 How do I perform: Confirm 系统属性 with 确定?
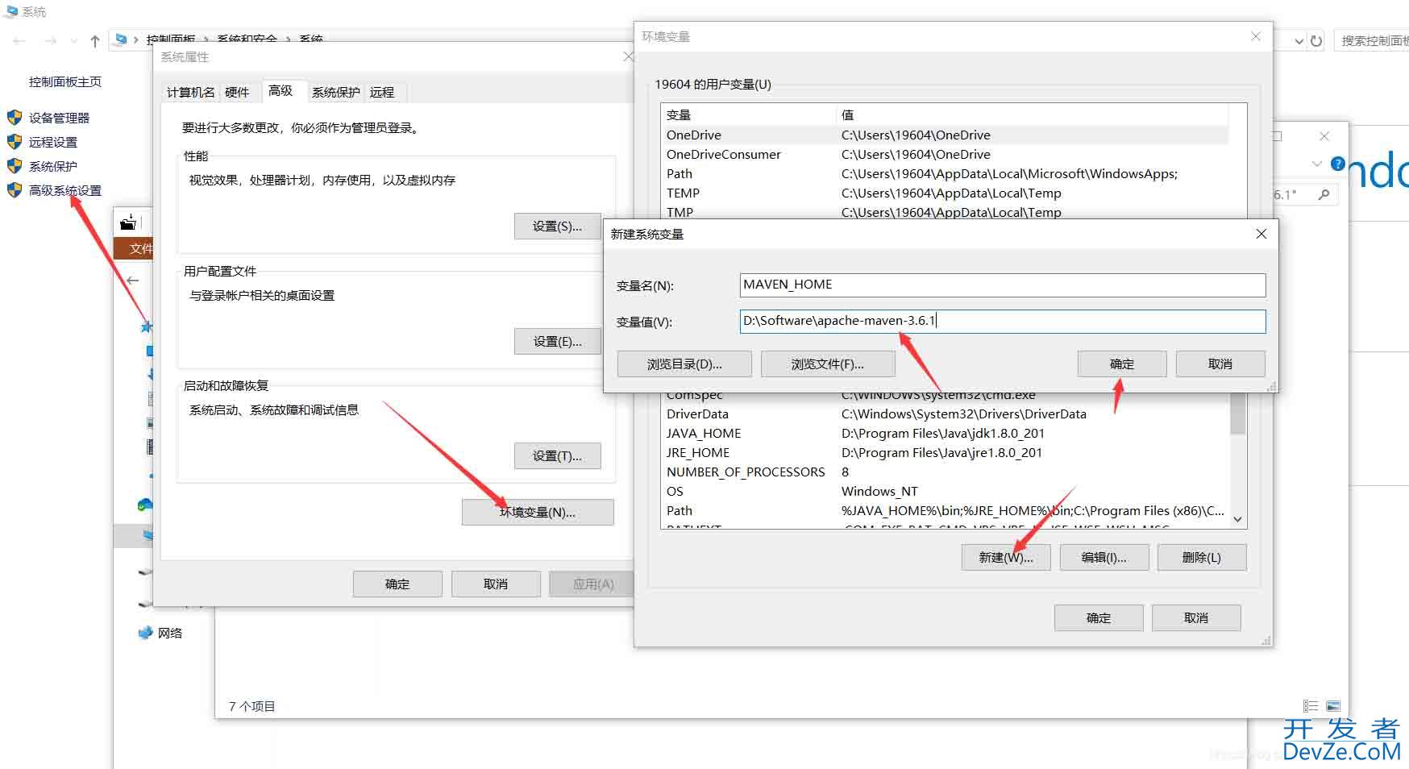397,584
